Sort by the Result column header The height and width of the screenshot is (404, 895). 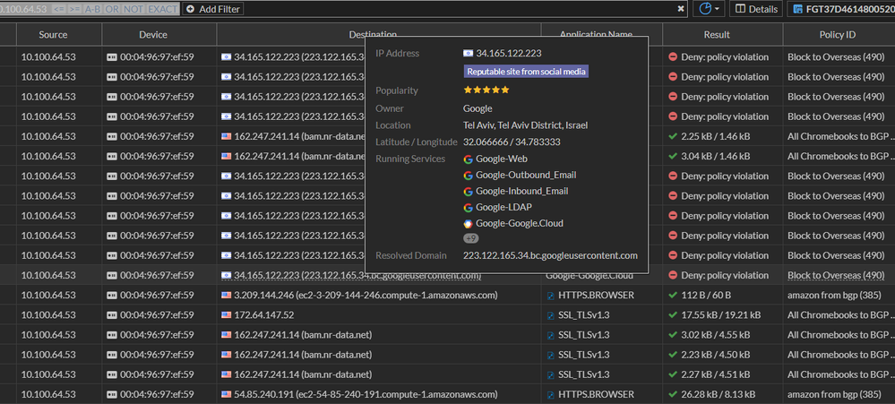coord(717,35)
